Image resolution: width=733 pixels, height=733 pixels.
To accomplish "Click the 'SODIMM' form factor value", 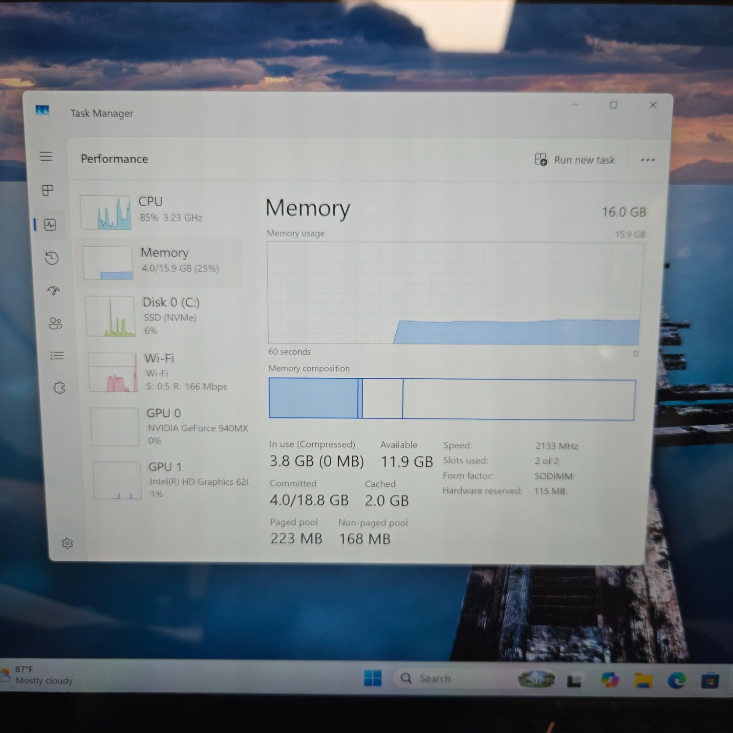I will (x=553, y=476).
